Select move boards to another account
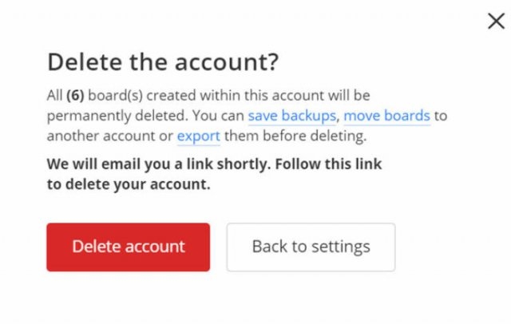Screen dimensions: 511x324 (x=387, y=116)
